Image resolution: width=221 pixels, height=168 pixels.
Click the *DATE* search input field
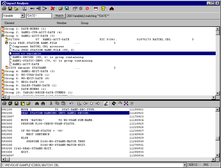point(39,16)
